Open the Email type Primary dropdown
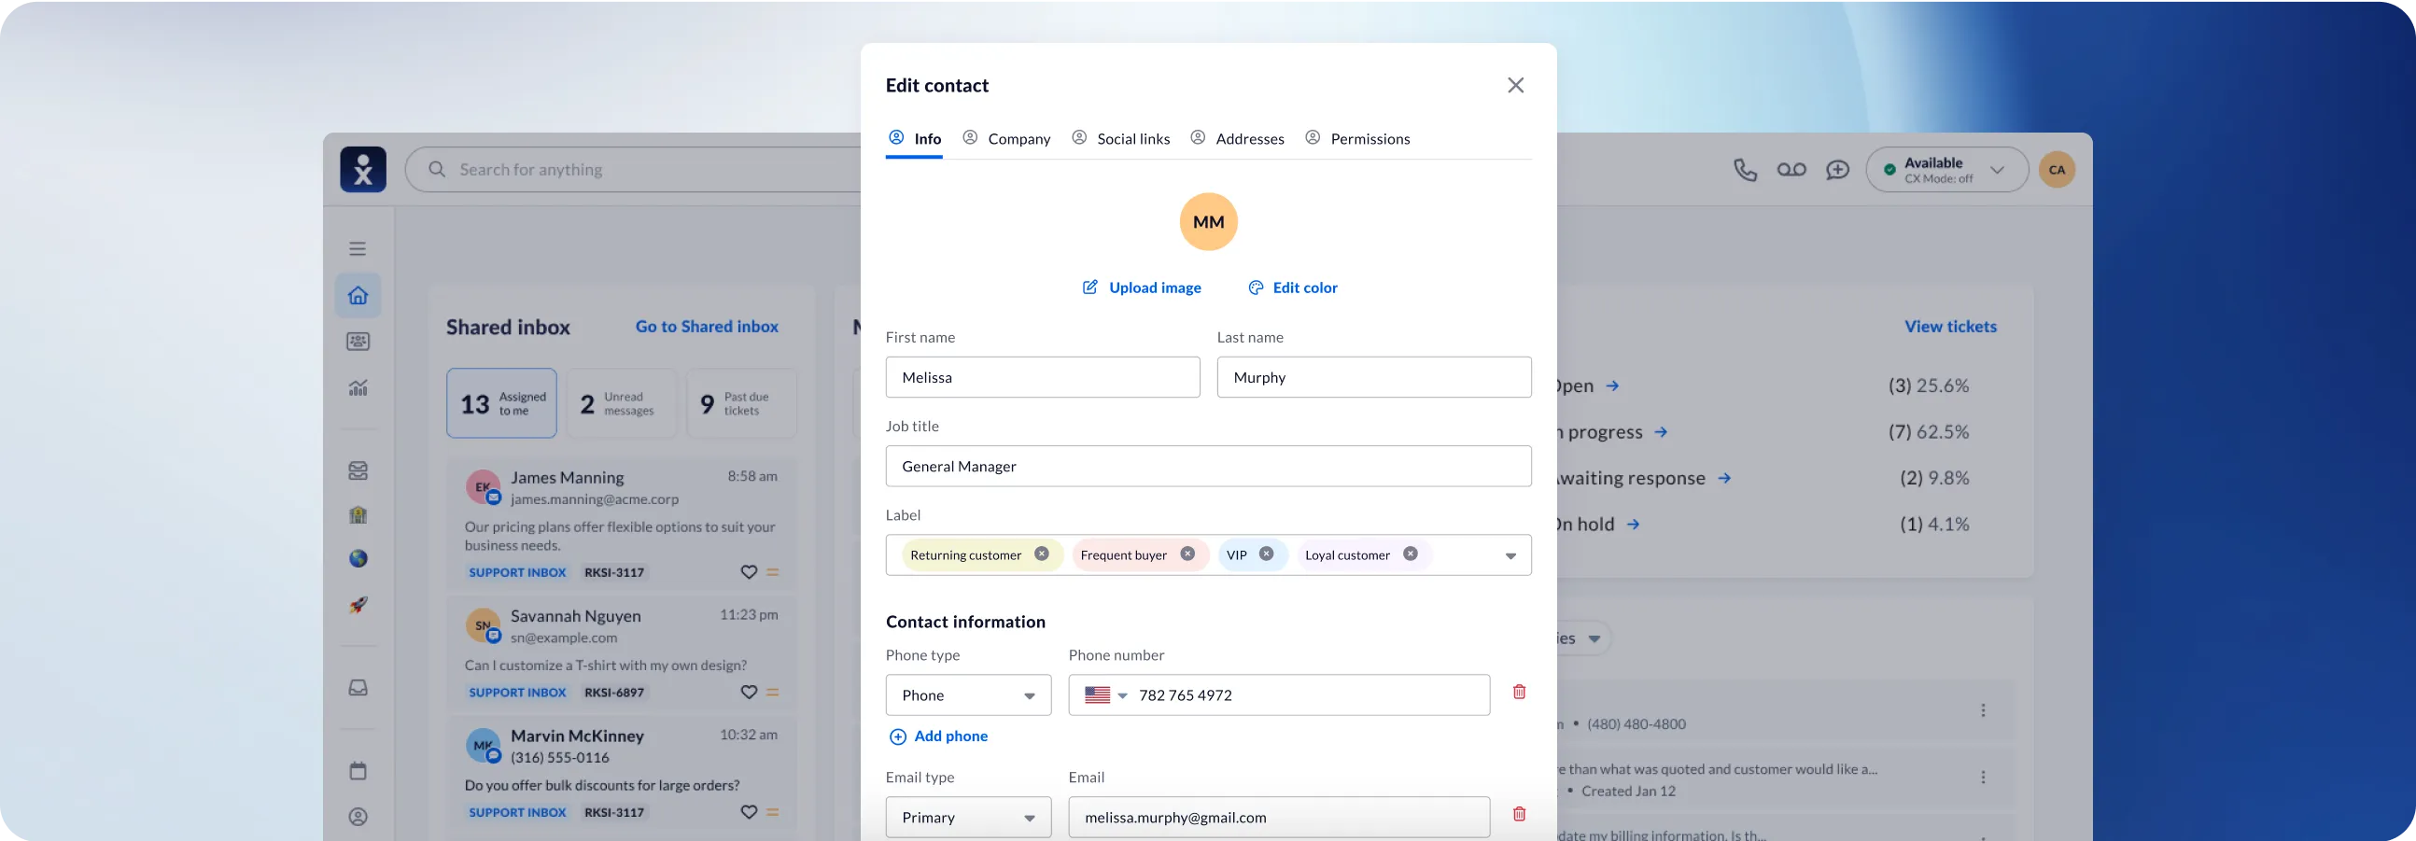This screenshot has height=841, width=2416. (968, 817)
